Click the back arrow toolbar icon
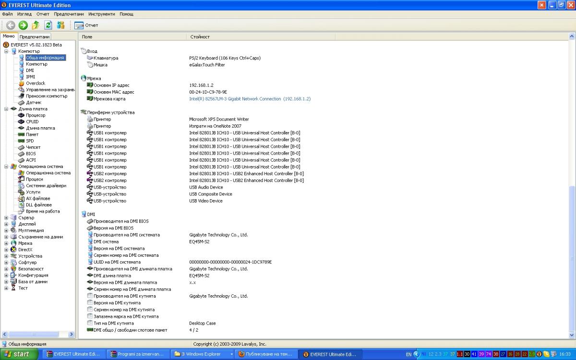 point(11,25)
